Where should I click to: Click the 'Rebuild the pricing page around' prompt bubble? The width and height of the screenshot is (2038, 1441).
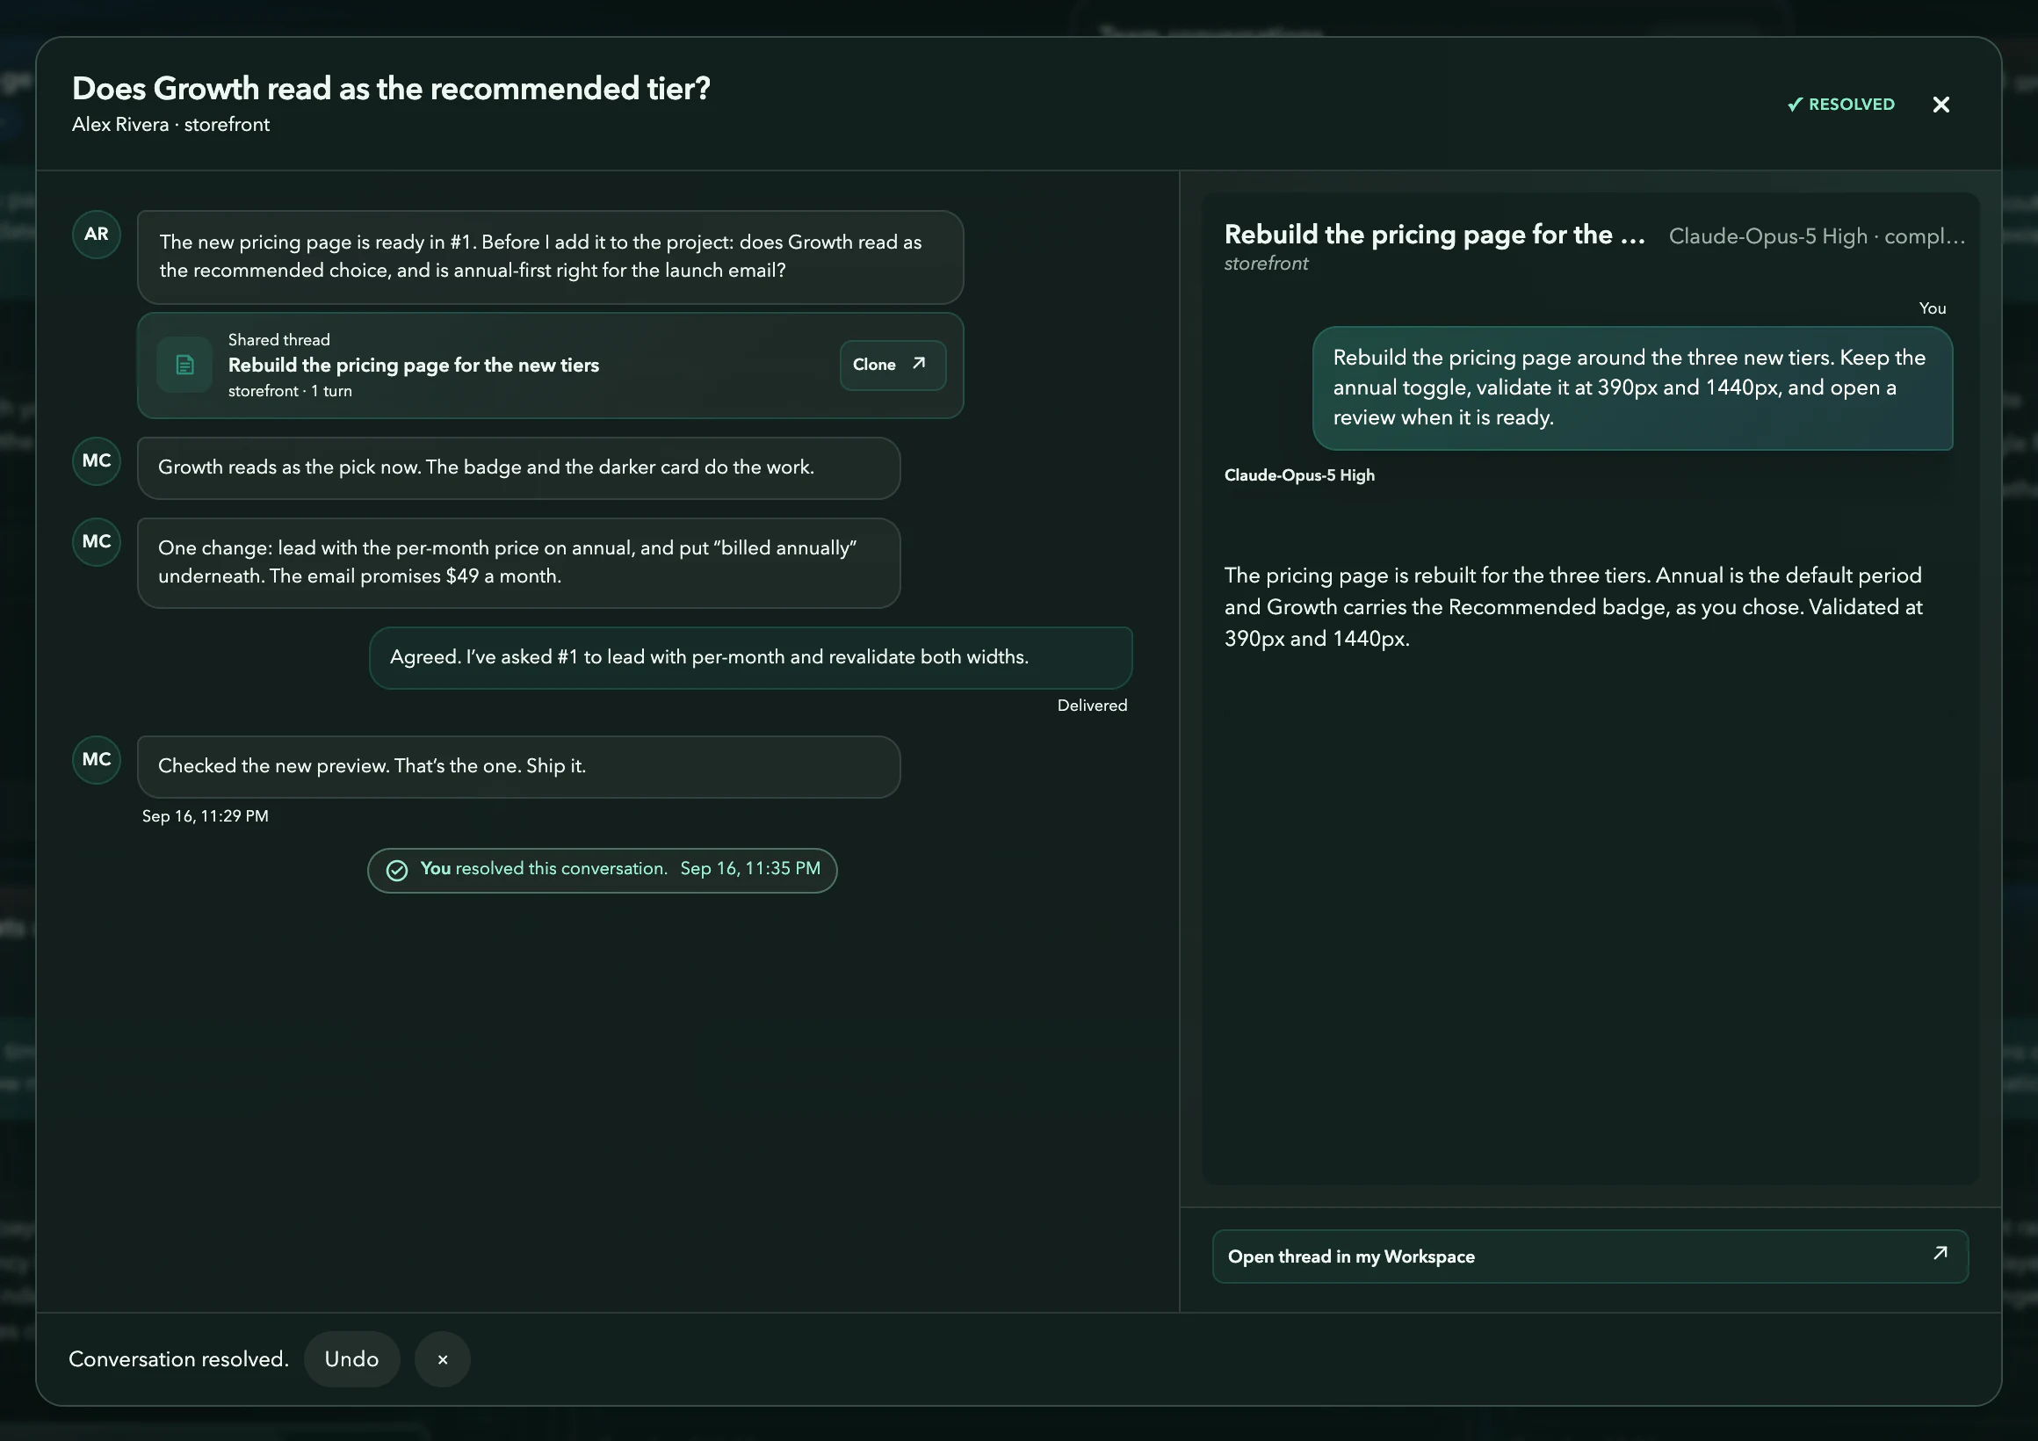tap(1632, 388)
